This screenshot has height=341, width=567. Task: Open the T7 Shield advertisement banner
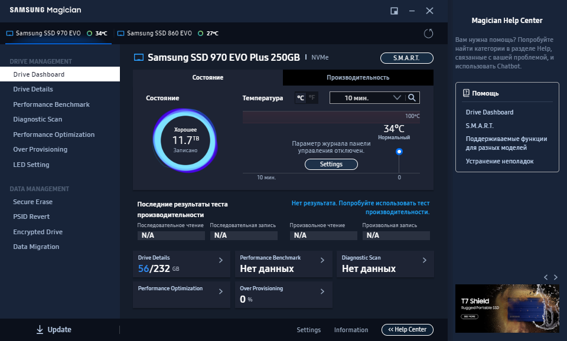507,309
